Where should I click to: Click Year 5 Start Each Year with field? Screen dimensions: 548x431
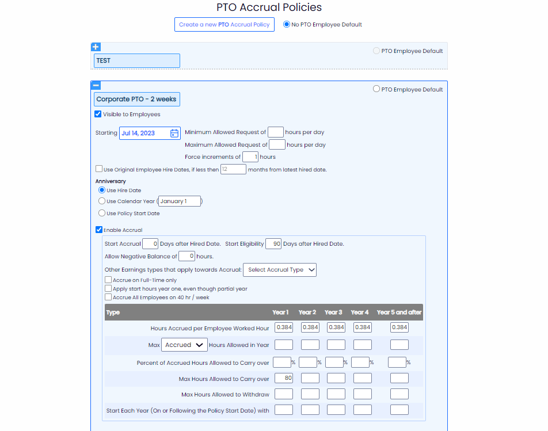click(x=399, y=410)
